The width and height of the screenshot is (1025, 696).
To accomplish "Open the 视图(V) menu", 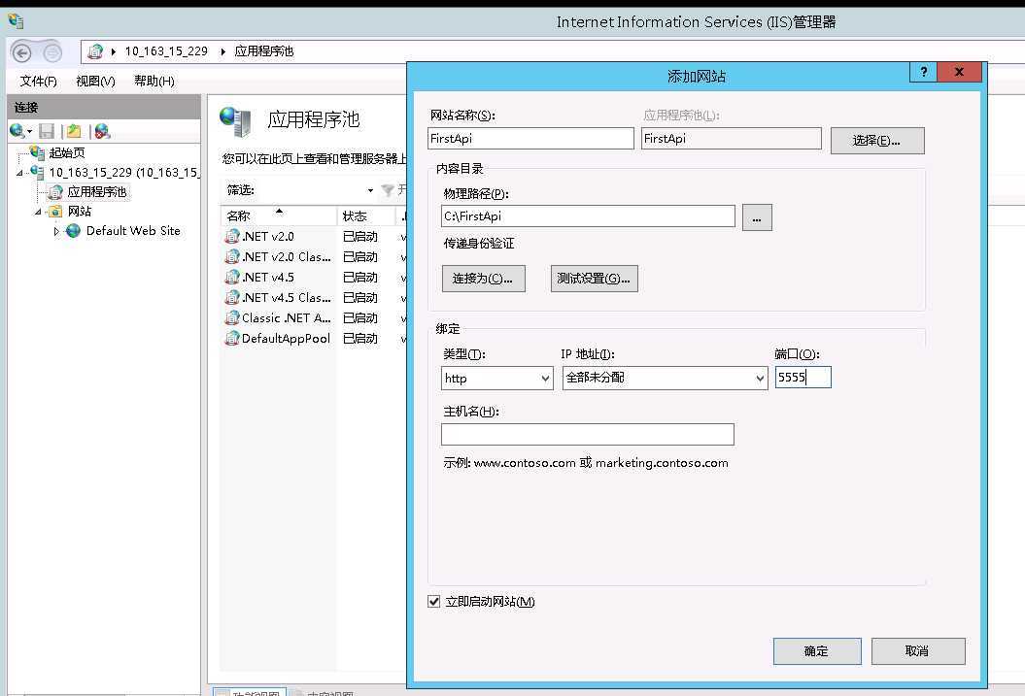I will 95,81.
